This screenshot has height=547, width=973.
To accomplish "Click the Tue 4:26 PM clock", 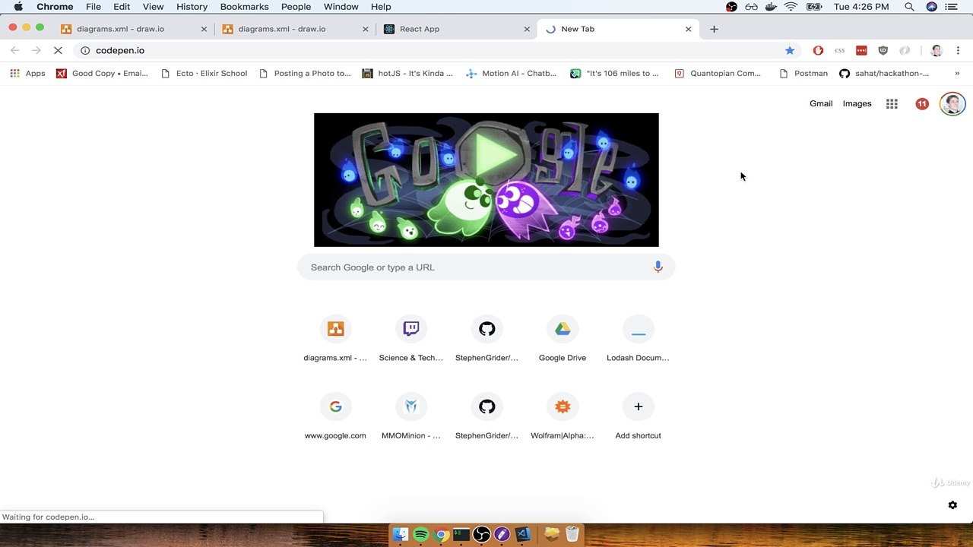I will [861, 7].
